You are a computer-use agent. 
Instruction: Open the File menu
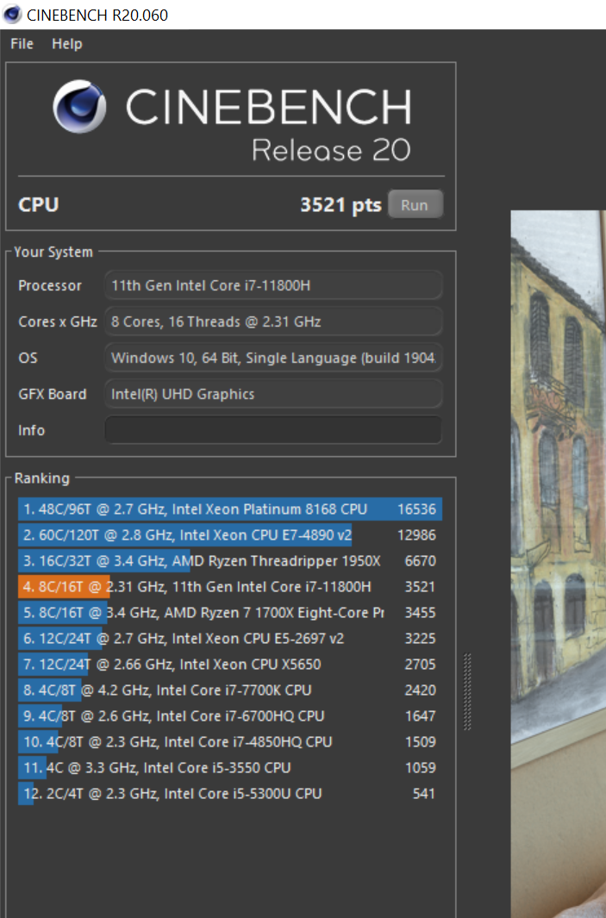pos(22,44)
